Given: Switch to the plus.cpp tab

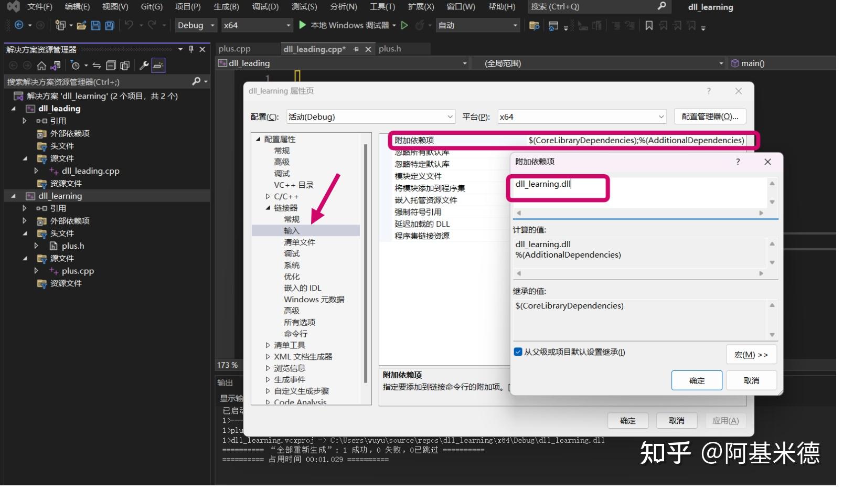Looking at the screenshot, I should click(234, 49).
